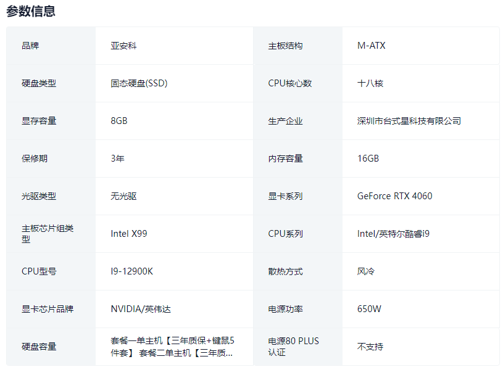Viewport: 503px width, 375px height.
Task: Select the Intel X99 chipset value
Action: tap(129, 234)
